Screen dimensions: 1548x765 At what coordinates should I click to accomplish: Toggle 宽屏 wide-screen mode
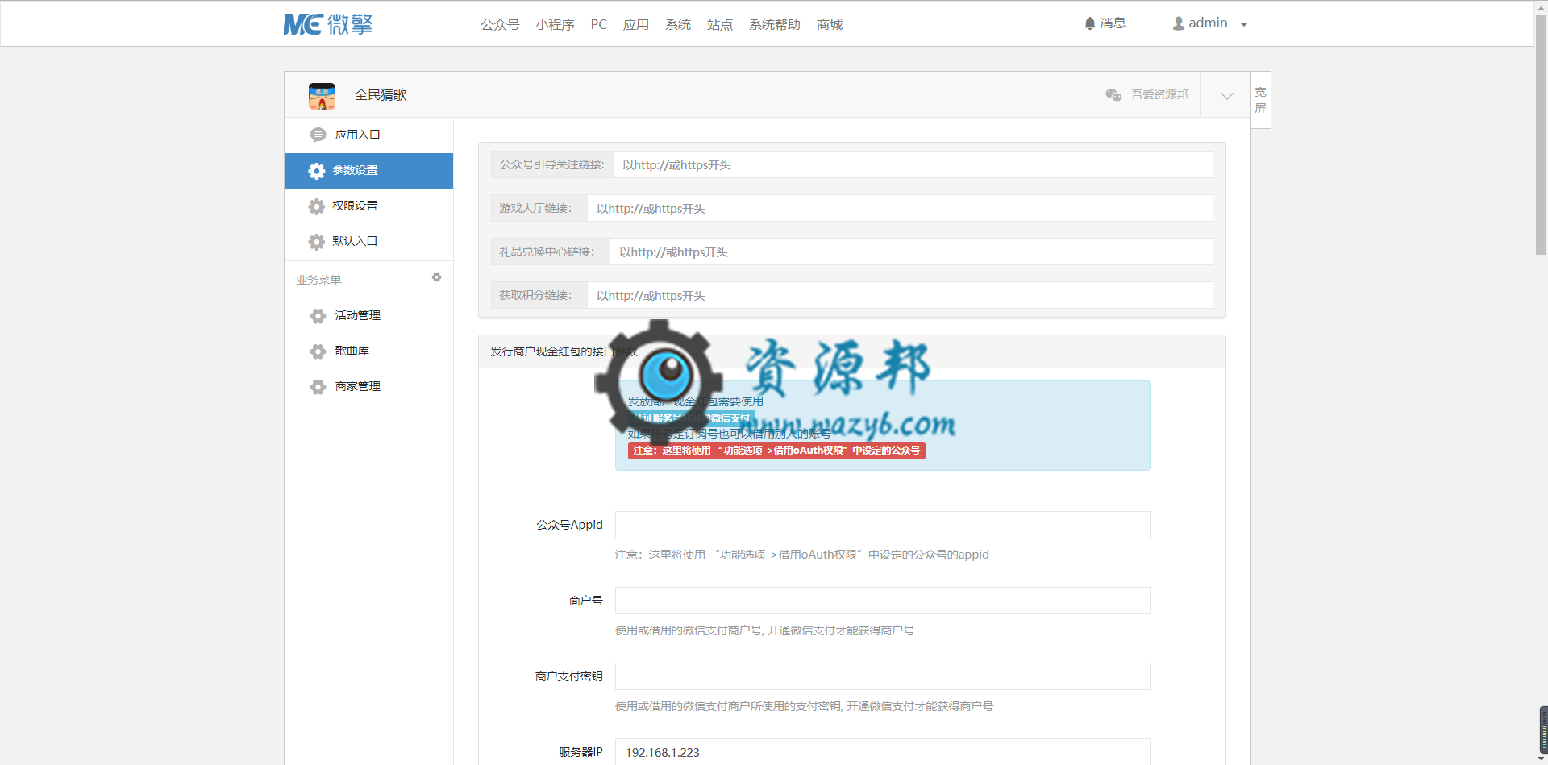[x=1261, y=100]
